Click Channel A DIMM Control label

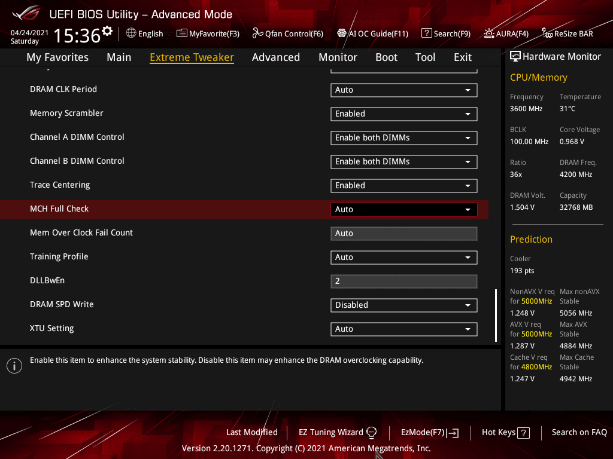77,137
